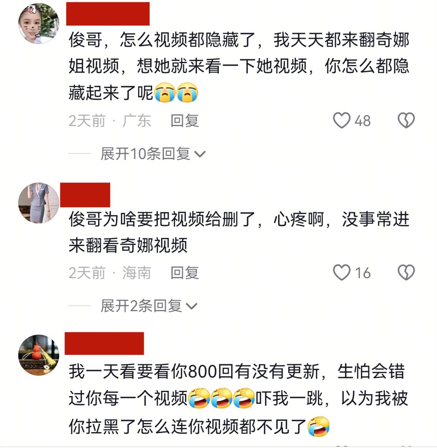The height and width of the screenshot is (448, 437).
Task: Open avatar showing red gourd ornament
Action: pyautogui.click(x=39, y=355)
